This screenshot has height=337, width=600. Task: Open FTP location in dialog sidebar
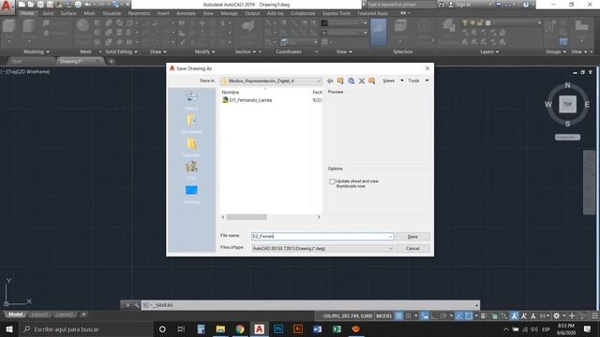pos(191,170)
